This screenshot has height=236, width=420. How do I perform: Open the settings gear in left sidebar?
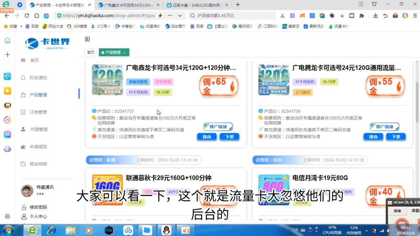[x=8, y=216]
